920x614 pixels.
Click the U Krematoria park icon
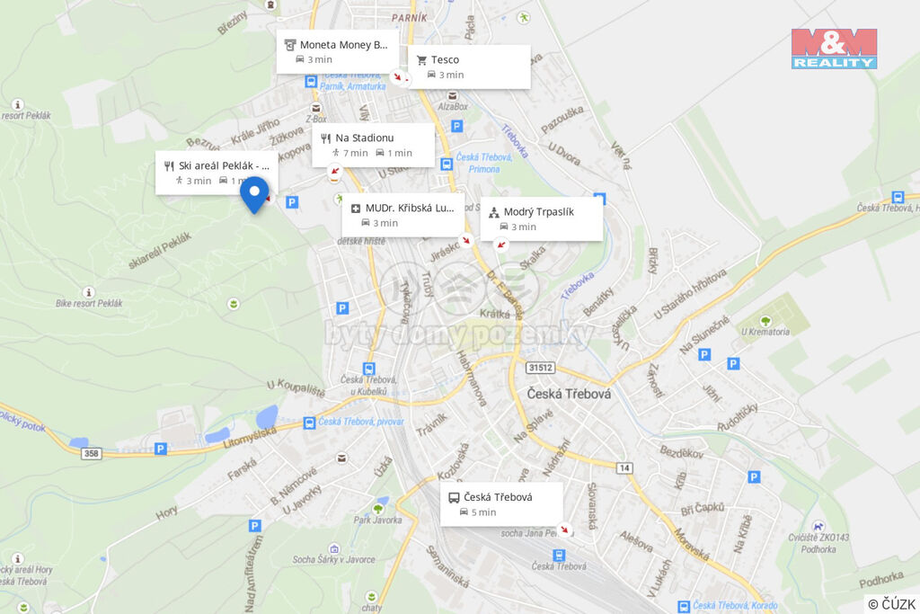point(765,321)
